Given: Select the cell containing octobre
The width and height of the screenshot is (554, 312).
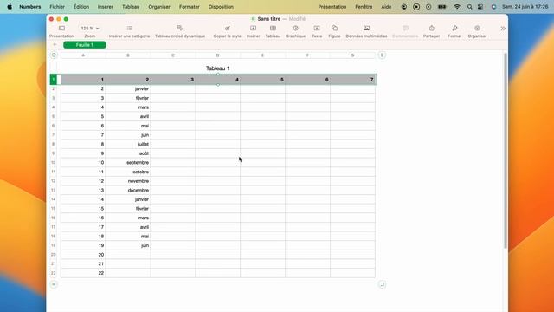Looking at the screenshot, I should tap(128, 172).
